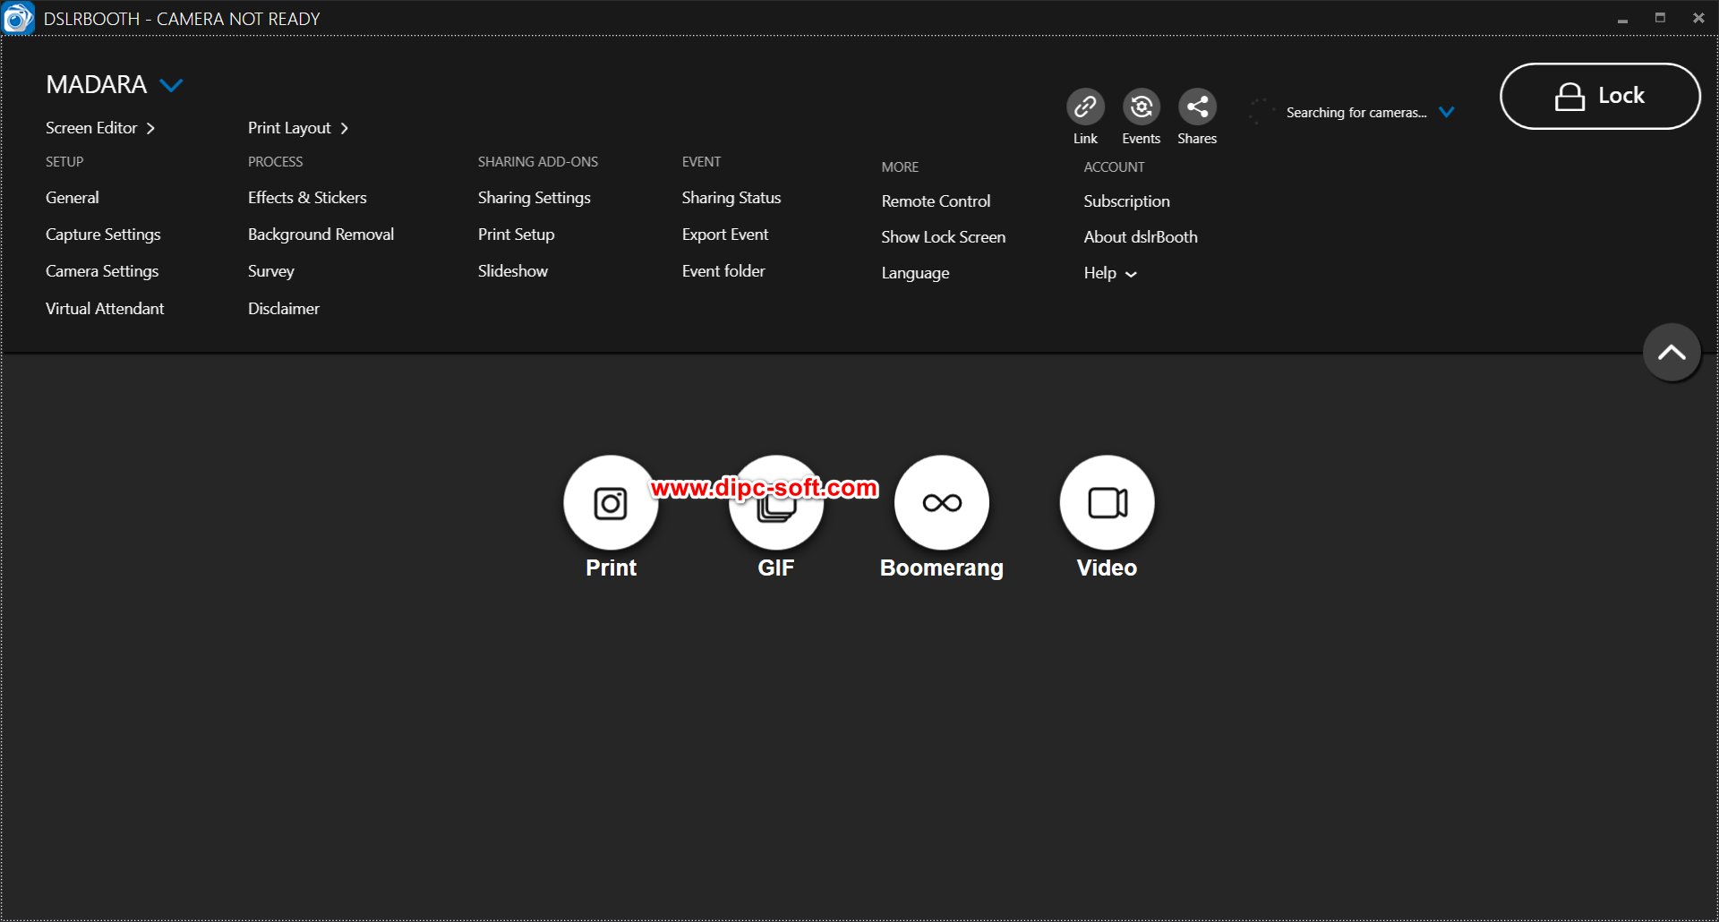Click the MADARA event name
Screen dimensions: 1719x922
97,85
